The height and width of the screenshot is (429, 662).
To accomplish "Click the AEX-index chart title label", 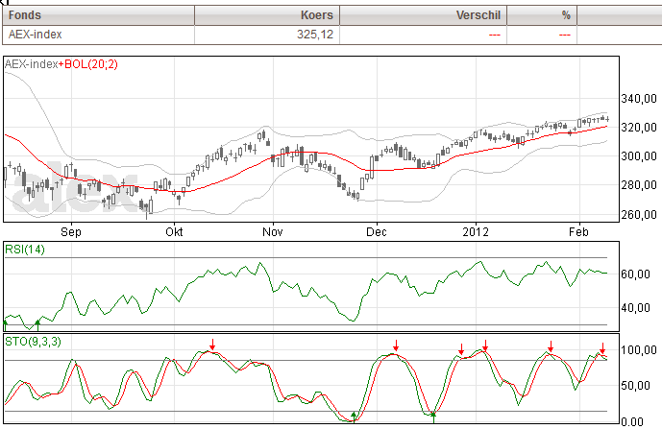I will coord(32,64).
